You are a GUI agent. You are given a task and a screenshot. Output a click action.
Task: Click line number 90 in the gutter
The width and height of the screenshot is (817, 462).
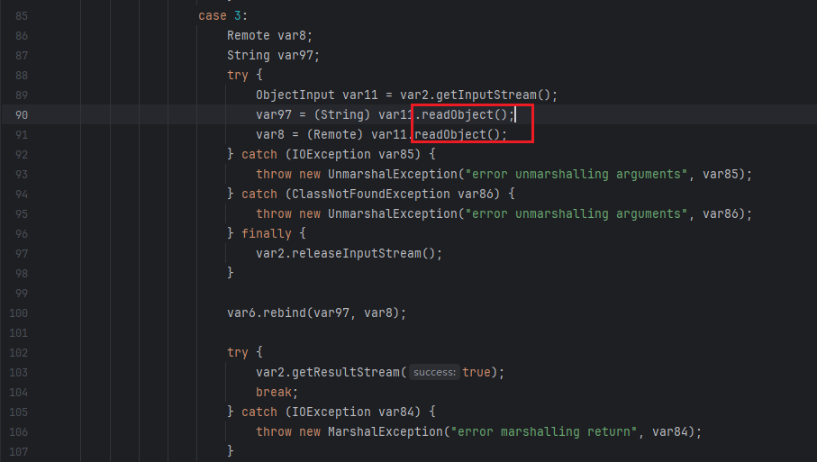point(22,114)
